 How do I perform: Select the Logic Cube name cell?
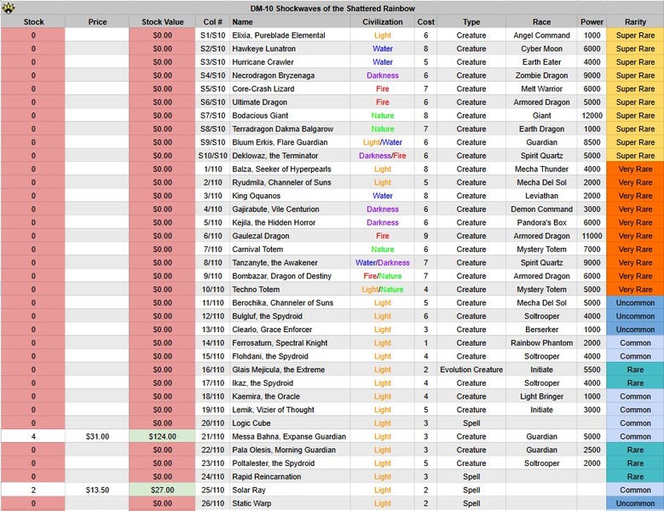point(290,423)
